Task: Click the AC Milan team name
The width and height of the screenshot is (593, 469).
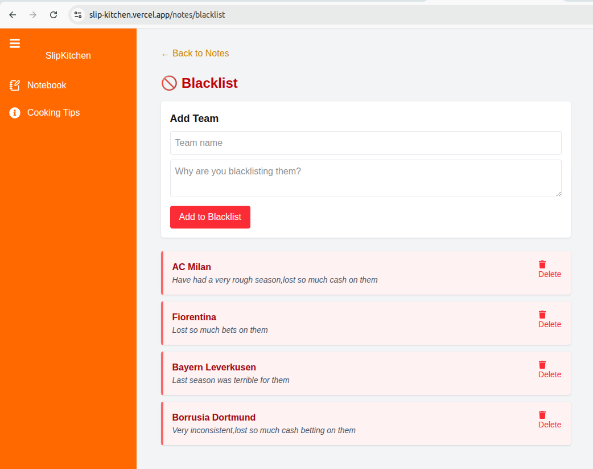Action: pos(191,267)
